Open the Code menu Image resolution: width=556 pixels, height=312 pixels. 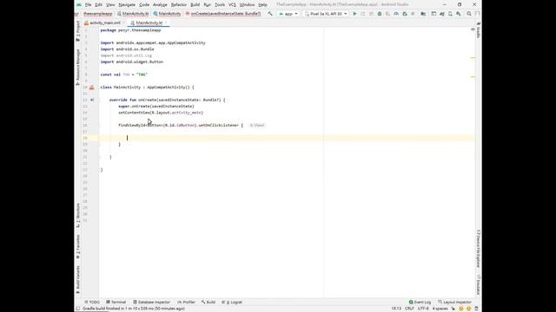pyautogui.click(x=144, y=4)
